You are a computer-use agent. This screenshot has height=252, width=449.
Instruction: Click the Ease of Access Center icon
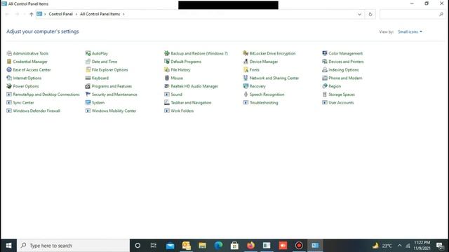[x=9, y=70]
